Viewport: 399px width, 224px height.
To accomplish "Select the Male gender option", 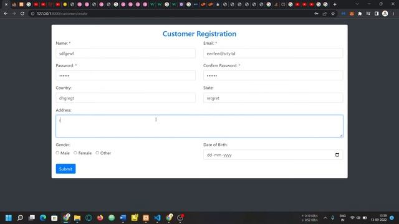I will (57, 153).
